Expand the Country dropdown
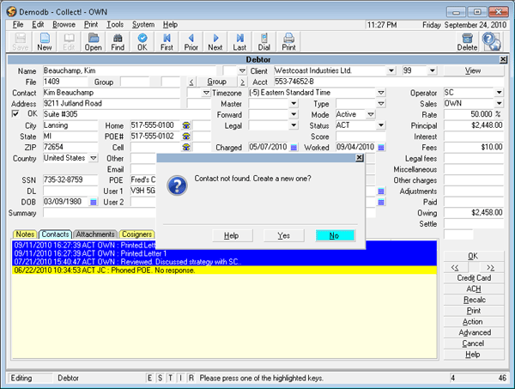515x389 pixels. [x=93, y=159]
